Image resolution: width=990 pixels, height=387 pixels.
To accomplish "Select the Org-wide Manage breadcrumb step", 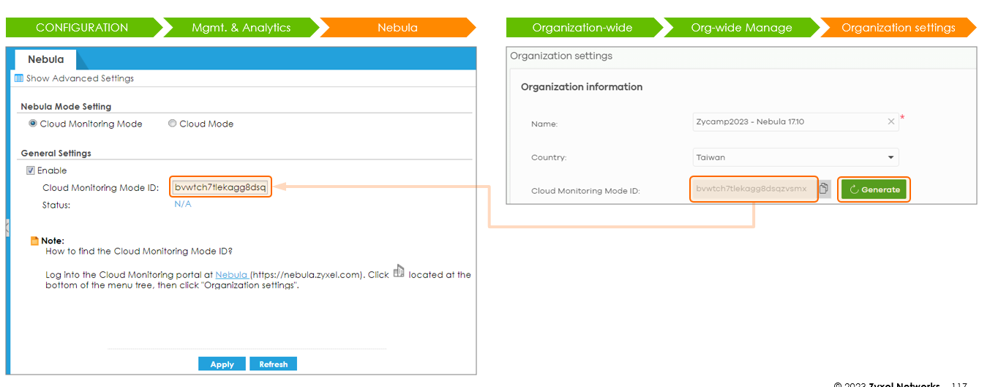I will 741,28.
